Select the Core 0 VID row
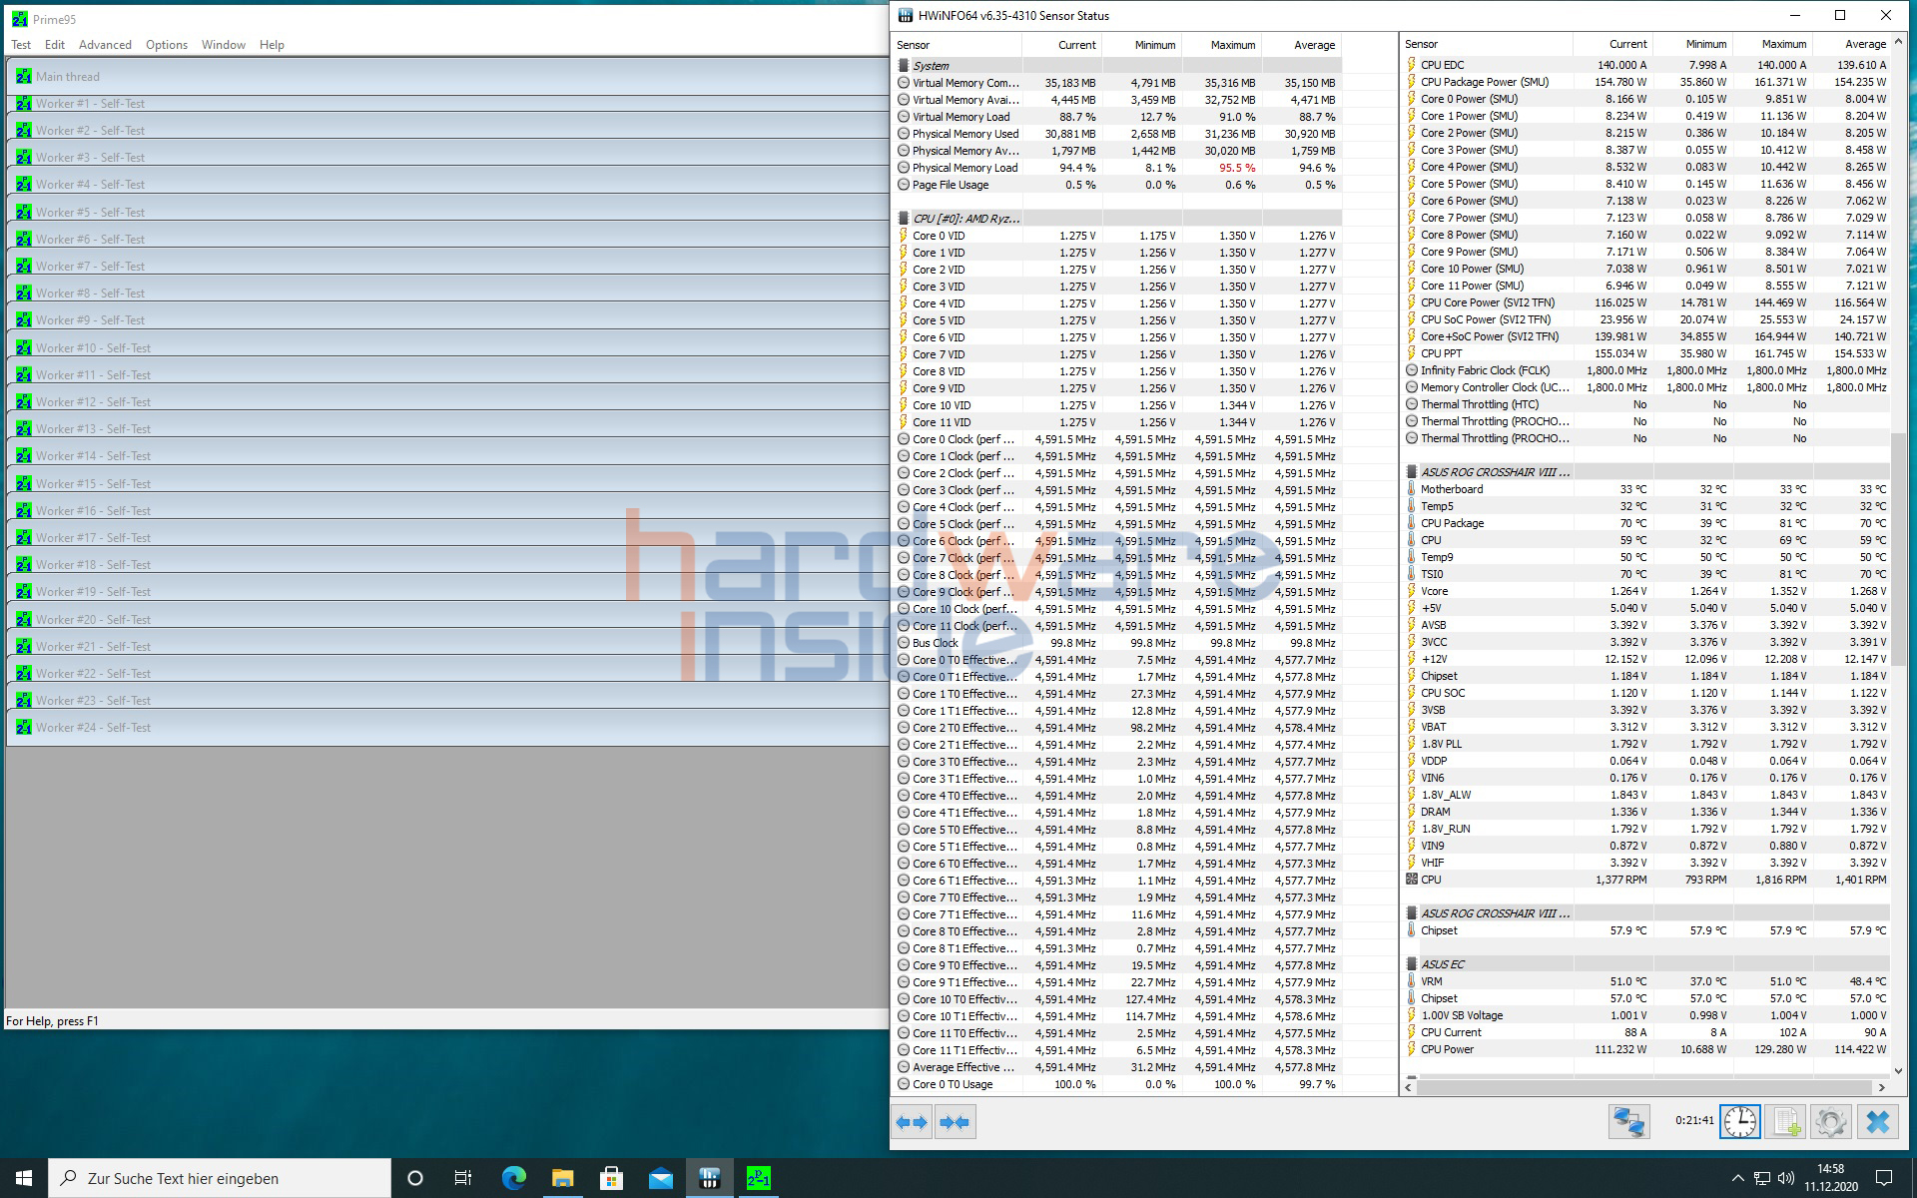1917x1198 pixels. 1116,236
